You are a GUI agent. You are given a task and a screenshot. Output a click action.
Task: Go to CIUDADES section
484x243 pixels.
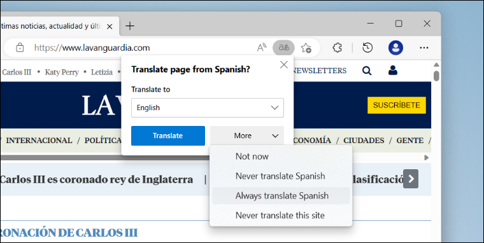pyautogui.click(x=364, y=141)
